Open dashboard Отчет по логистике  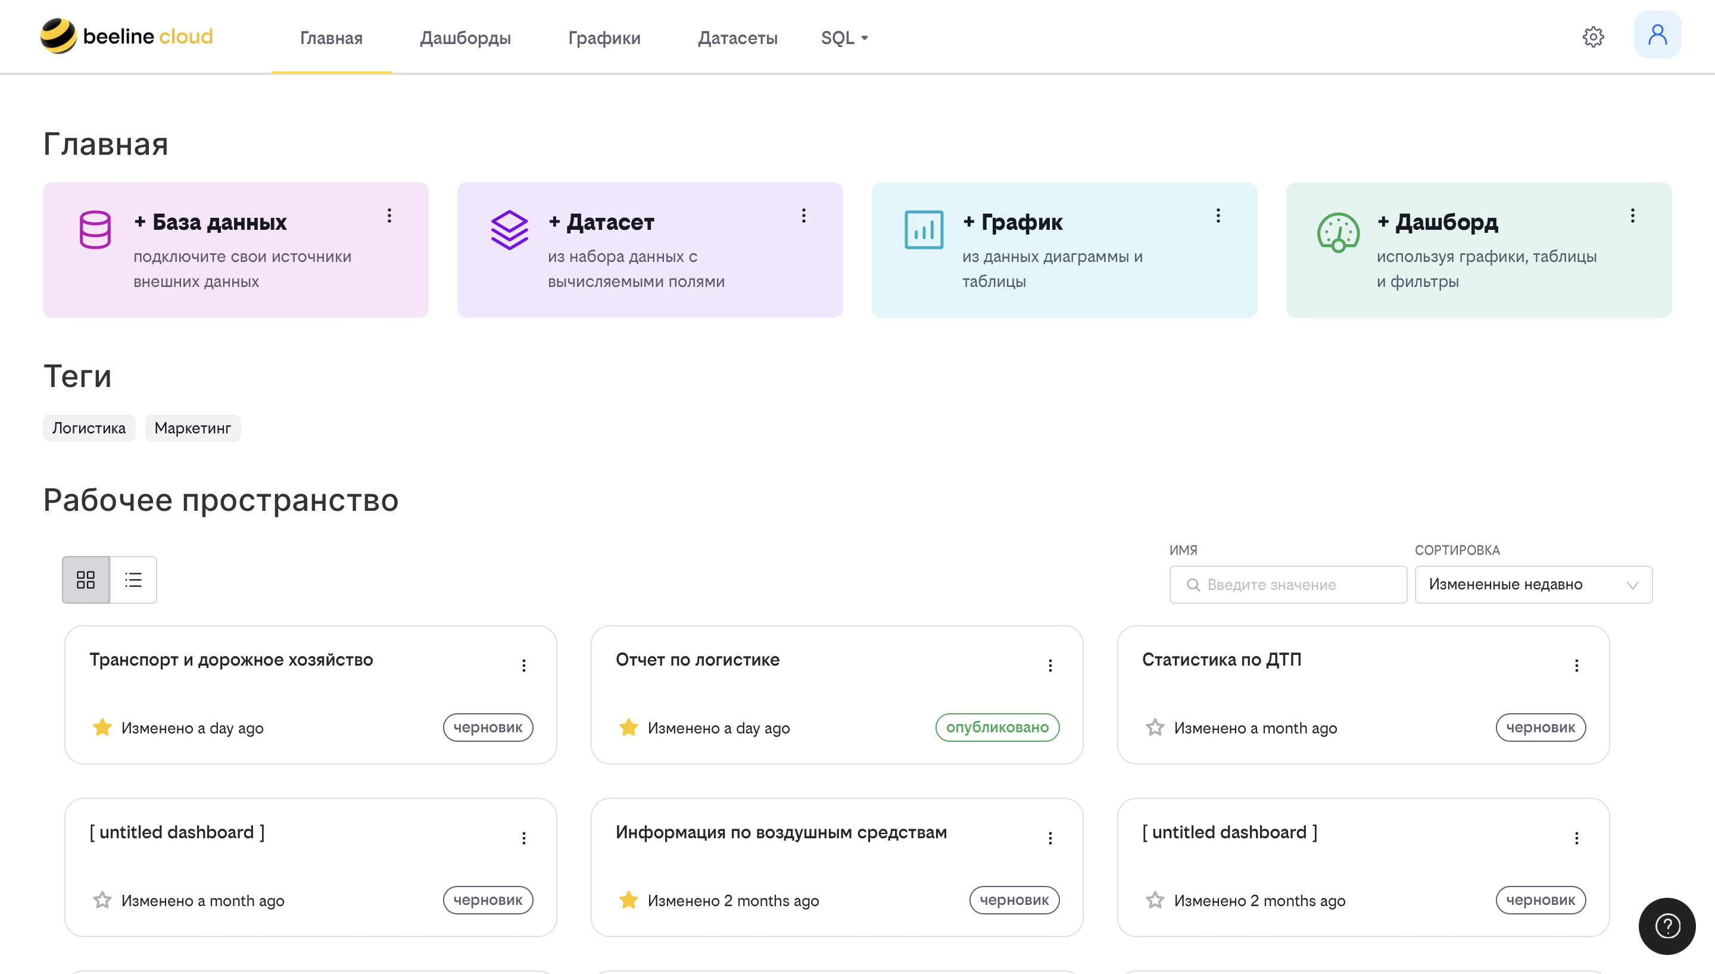(x=698, y=660)
